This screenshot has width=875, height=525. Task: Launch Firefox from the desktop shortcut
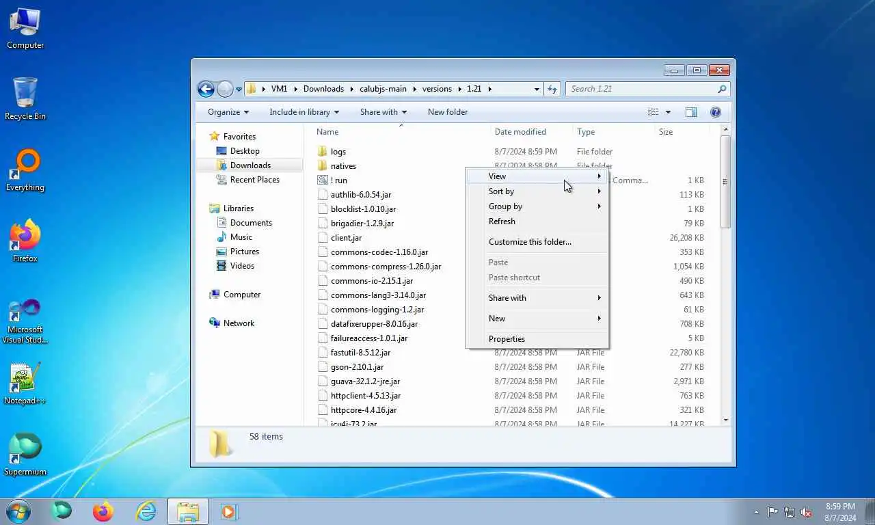[25, 241]
